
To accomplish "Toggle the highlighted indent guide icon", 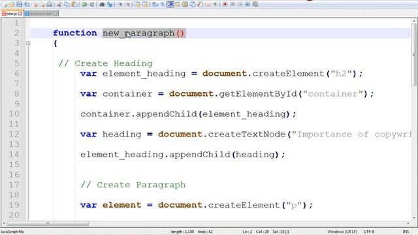I will (x=170, y=5).
